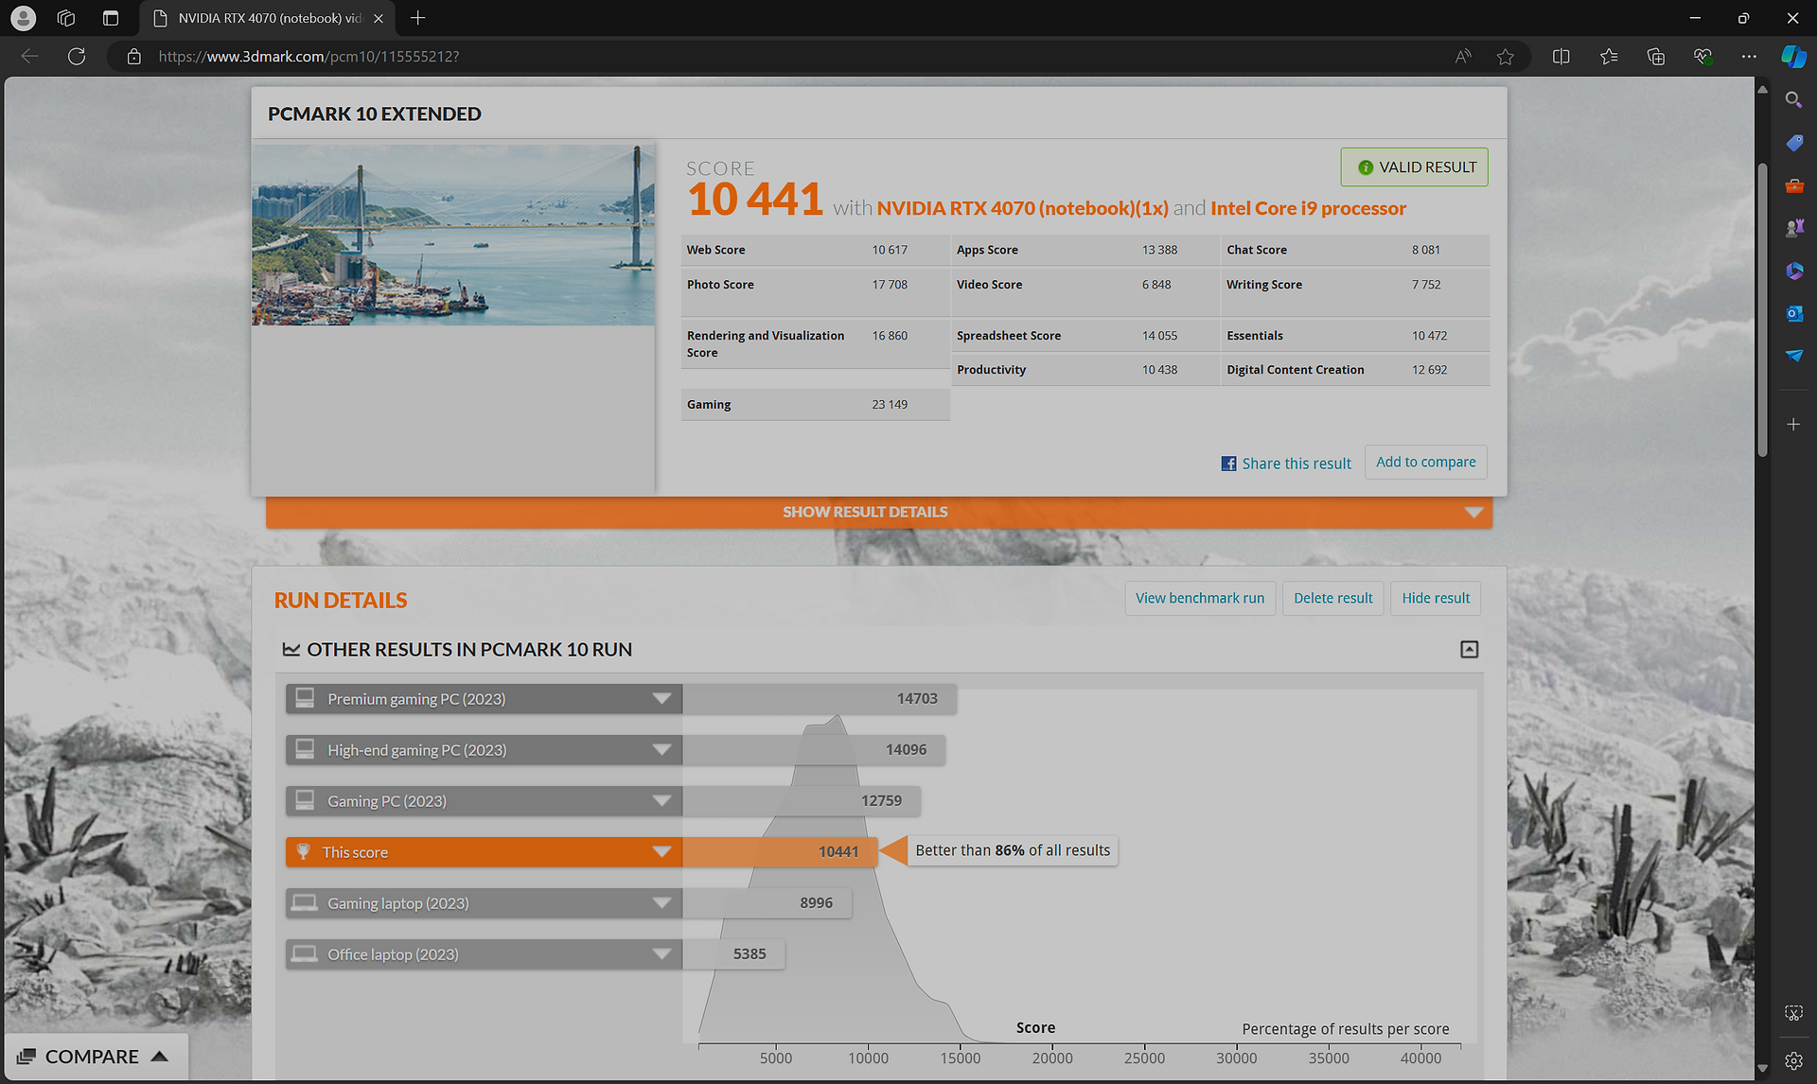Open the Intel Core i9 processor link
The width and height of the screenshot is (1817, 1084).
click(x=1308, y=208)
